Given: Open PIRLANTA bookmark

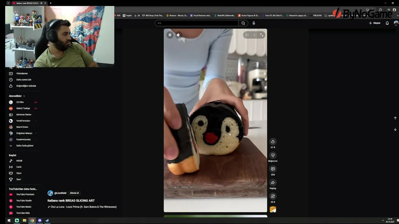Looking at the screenshot, I should (316, 15).
